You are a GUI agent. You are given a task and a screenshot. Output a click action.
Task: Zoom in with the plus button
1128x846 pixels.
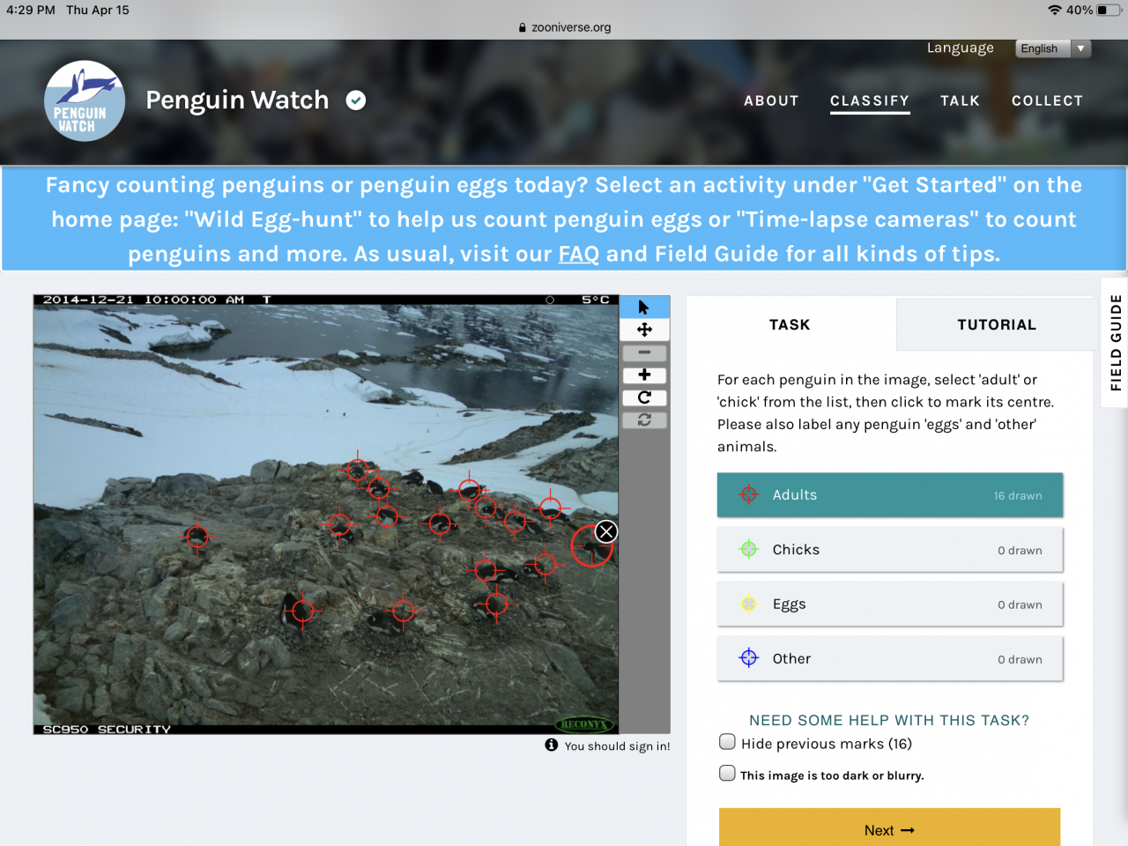[644, 375]
